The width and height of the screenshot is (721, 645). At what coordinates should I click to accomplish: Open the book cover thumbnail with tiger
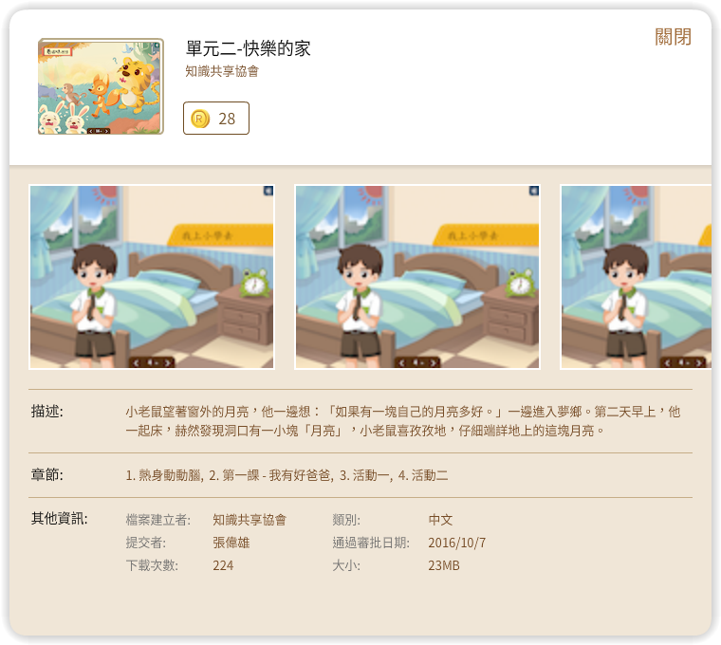pyautogui.click(x=101, y=86)
